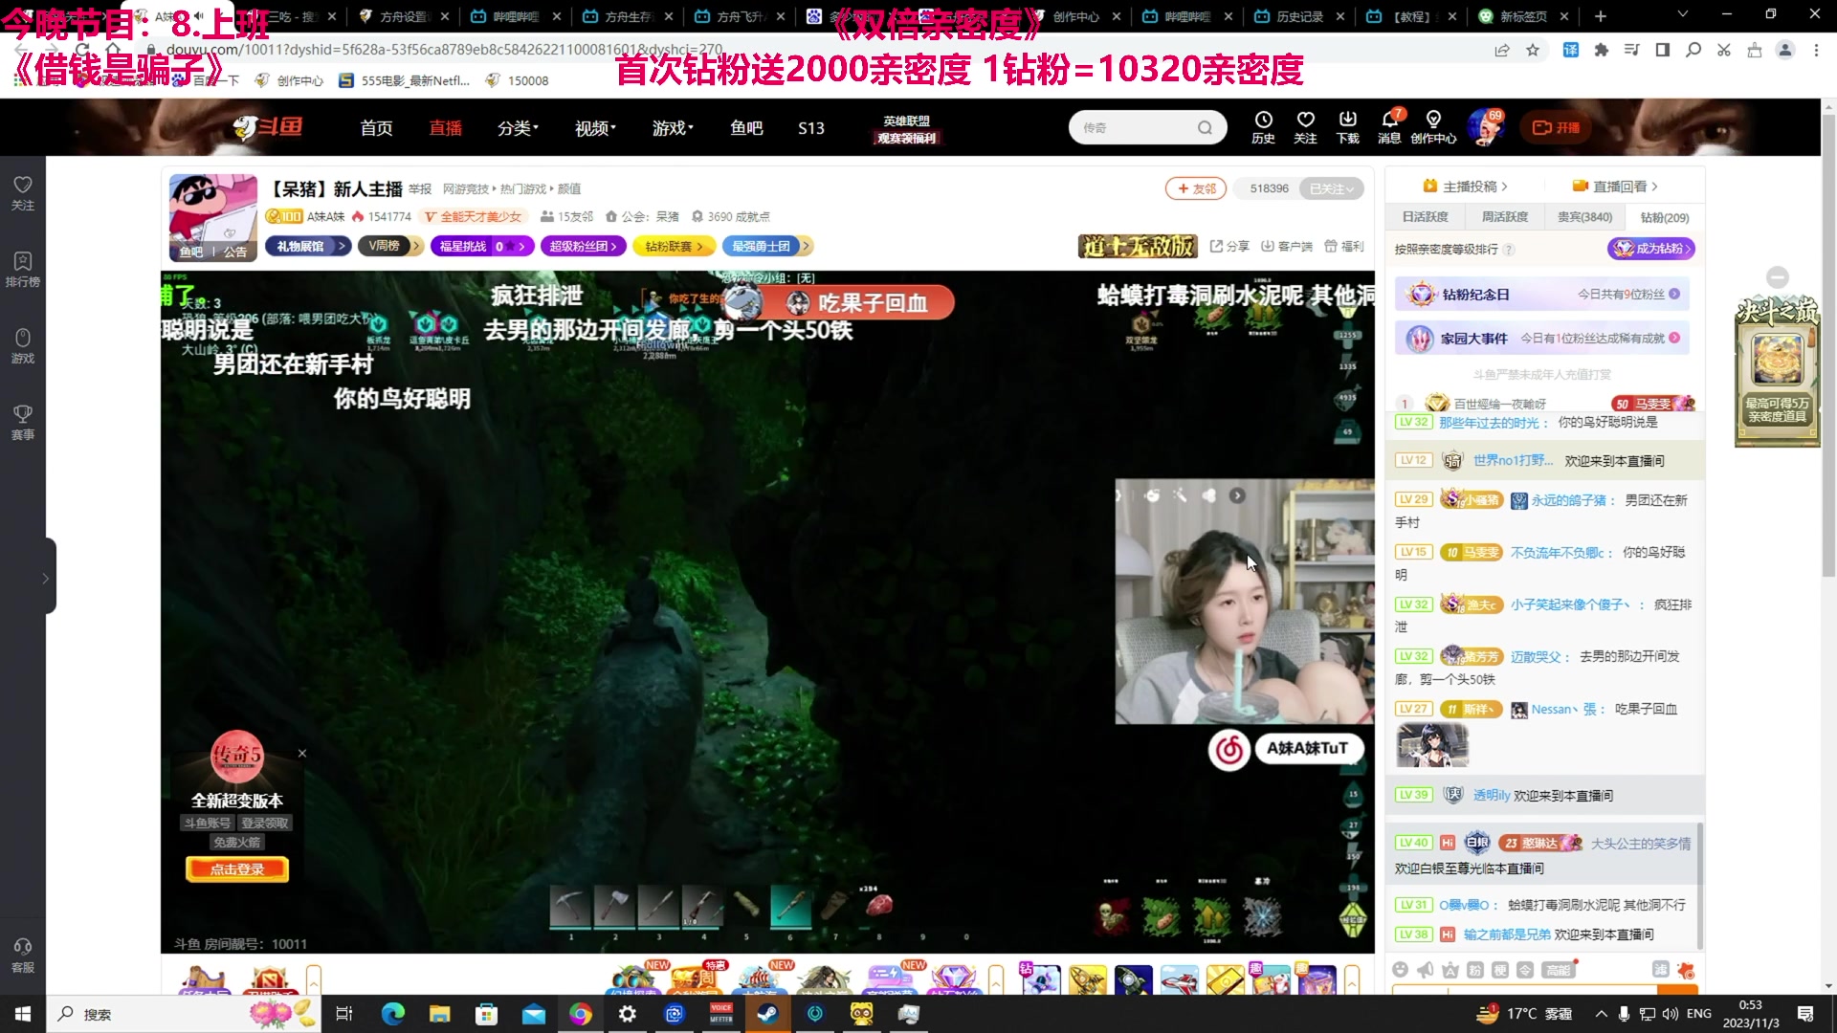The width and height of the screenshot is (1837, 1033).
Task: Toggle the 高能 chat mode button
Action: [x=1559, y=970]
